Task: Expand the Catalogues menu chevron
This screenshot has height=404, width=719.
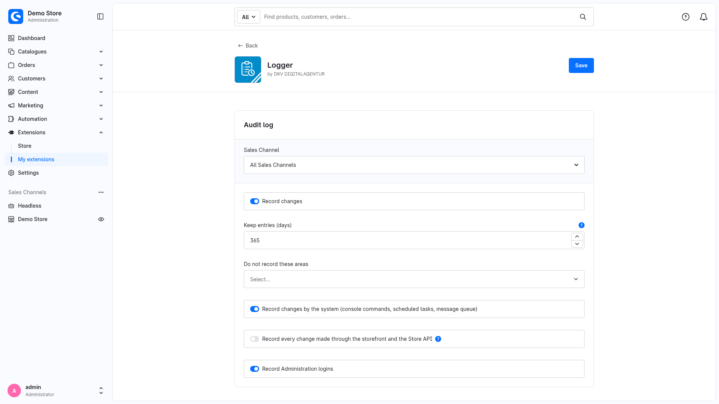Action: (x=101, y=52)
